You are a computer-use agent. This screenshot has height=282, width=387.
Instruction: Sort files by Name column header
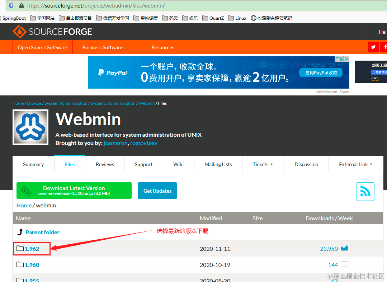(x=23, y=218)
